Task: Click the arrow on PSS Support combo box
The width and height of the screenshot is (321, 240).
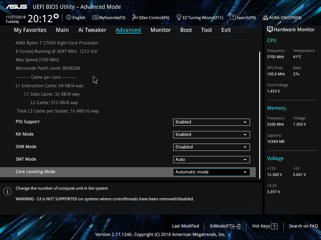Action: point(245,122)
